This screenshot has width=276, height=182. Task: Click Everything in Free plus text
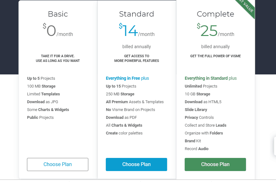[127, 78]
